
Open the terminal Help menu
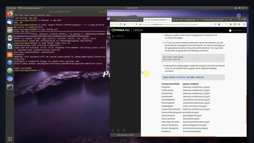tap(48, 15)
